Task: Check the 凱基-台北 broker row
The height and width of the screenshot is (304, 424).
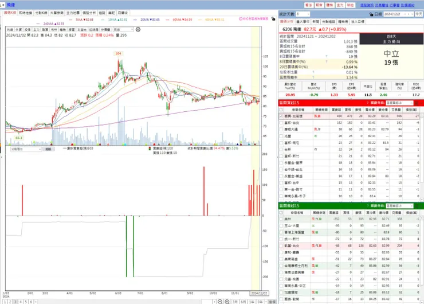Action: tap(281, 246)
